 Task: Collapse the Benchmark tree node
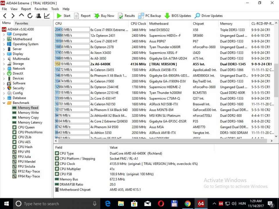4,103
